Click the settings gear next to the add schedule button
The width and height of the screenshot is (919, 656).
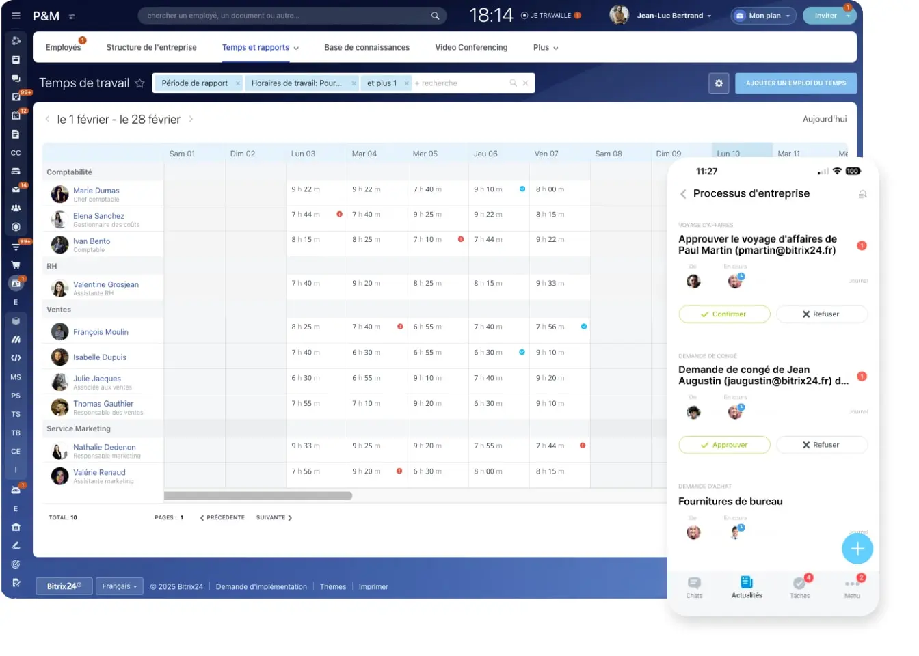719,83
